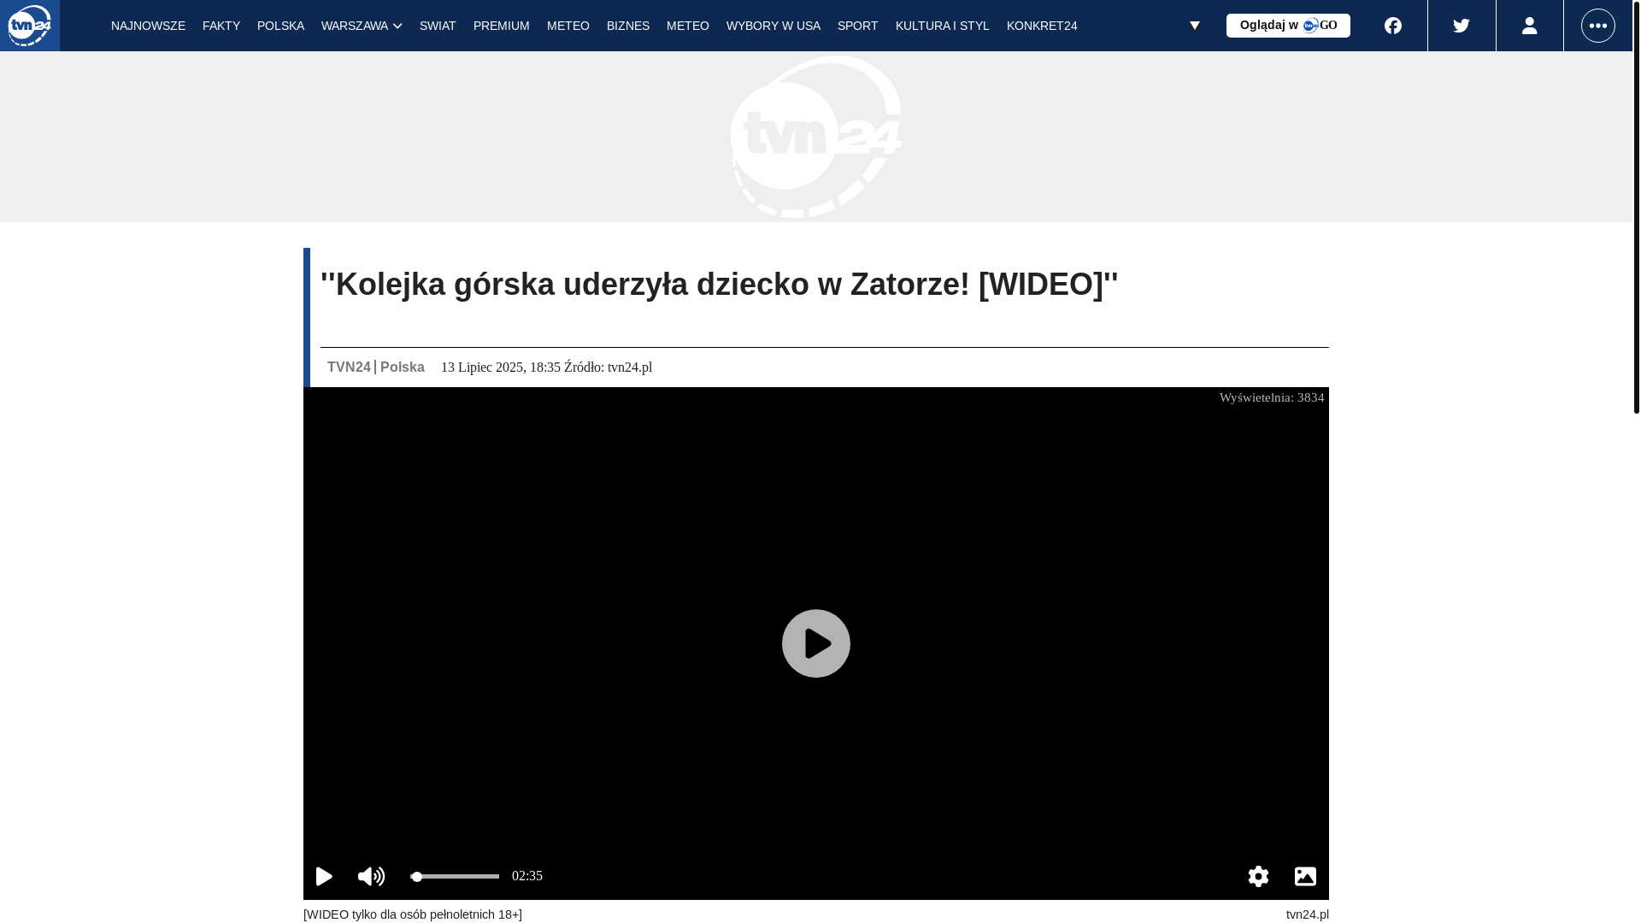Open the three-dots more menu
Screen dimensions: 1641x923
[1598, 26]
